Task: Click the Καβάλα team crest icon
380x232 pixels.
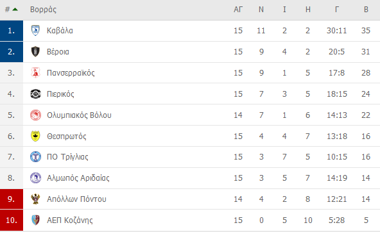Action: pos(35,31)
